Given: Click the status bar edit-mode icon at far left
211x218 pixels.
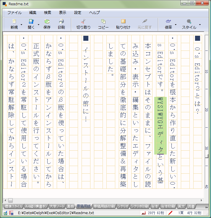Looking at the screenshot, I should pyautogui.click(x=5, y=213).
